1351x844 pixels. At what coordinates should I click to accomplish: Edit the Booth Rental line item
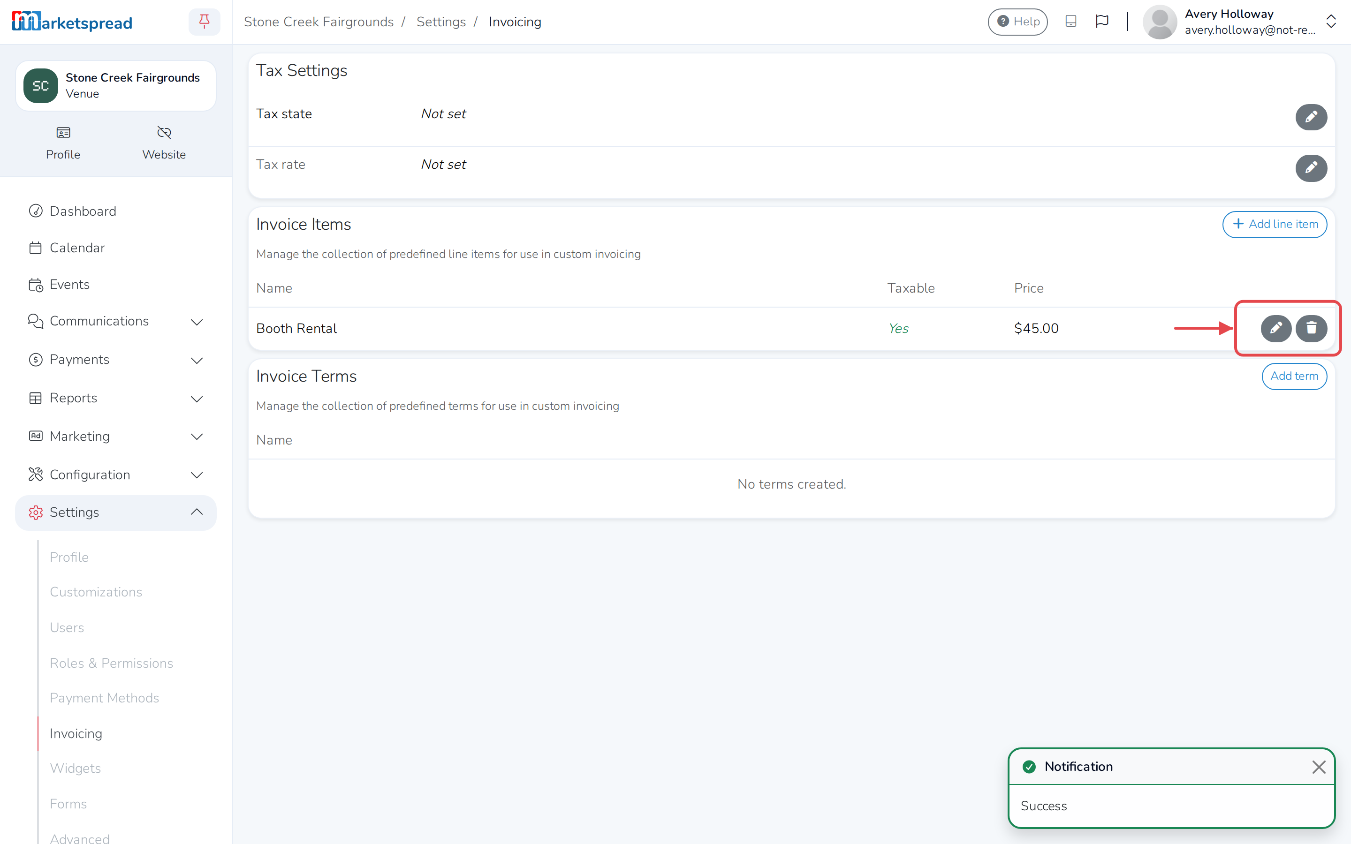click(x=1275, y=328)
